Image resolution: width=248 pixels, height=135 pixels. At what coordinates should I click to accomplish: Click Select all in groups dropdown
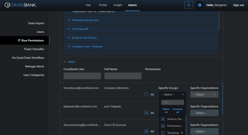166,111
